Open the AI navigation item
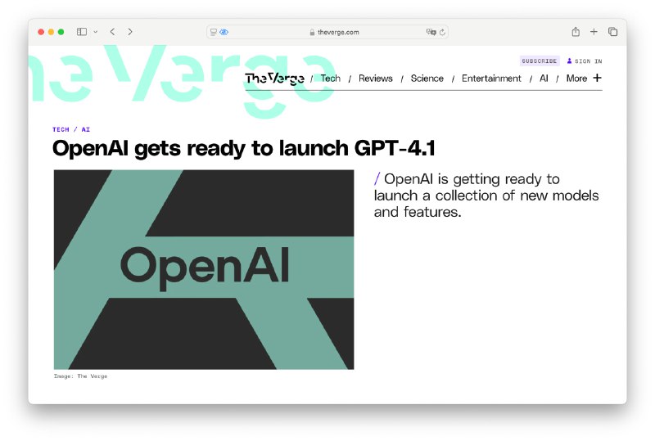The width and height of the screenshot is (655, 441). [x=544, y=79]
